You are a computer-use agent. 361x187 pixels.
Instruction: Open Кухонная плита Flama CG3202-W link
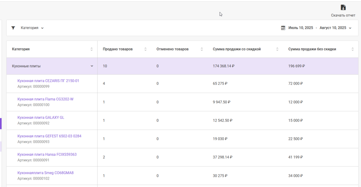(45, 99)
